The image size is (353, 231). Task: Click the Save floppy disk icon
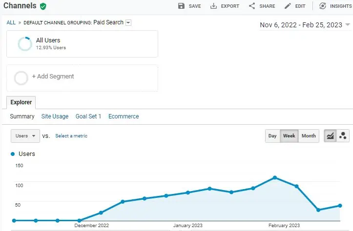(x=182, y=6)
